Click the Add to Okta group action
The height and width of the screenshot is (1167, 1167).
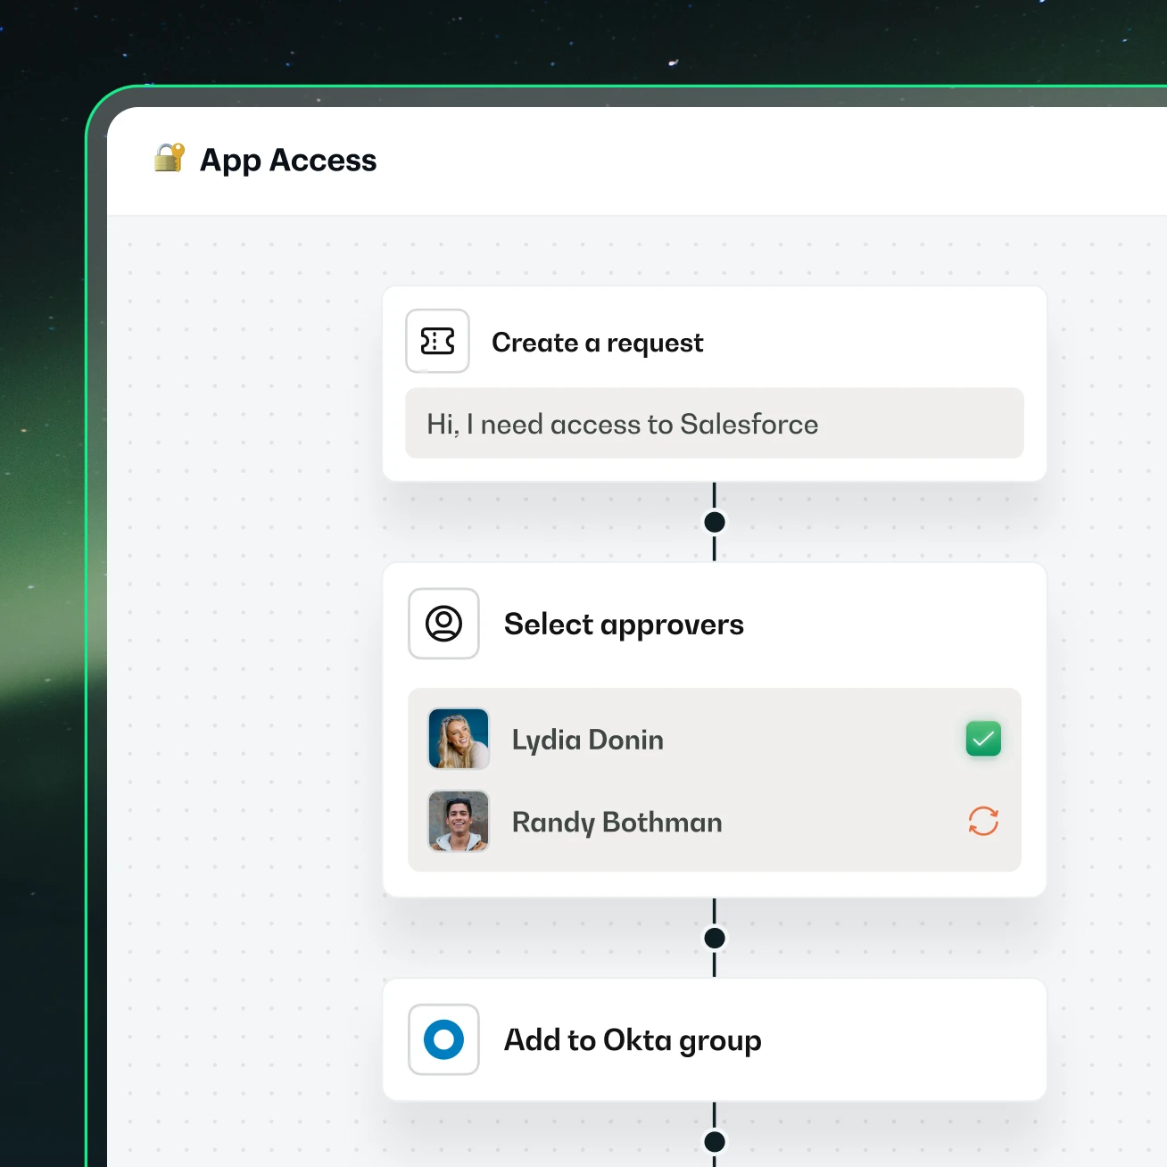633,1039
